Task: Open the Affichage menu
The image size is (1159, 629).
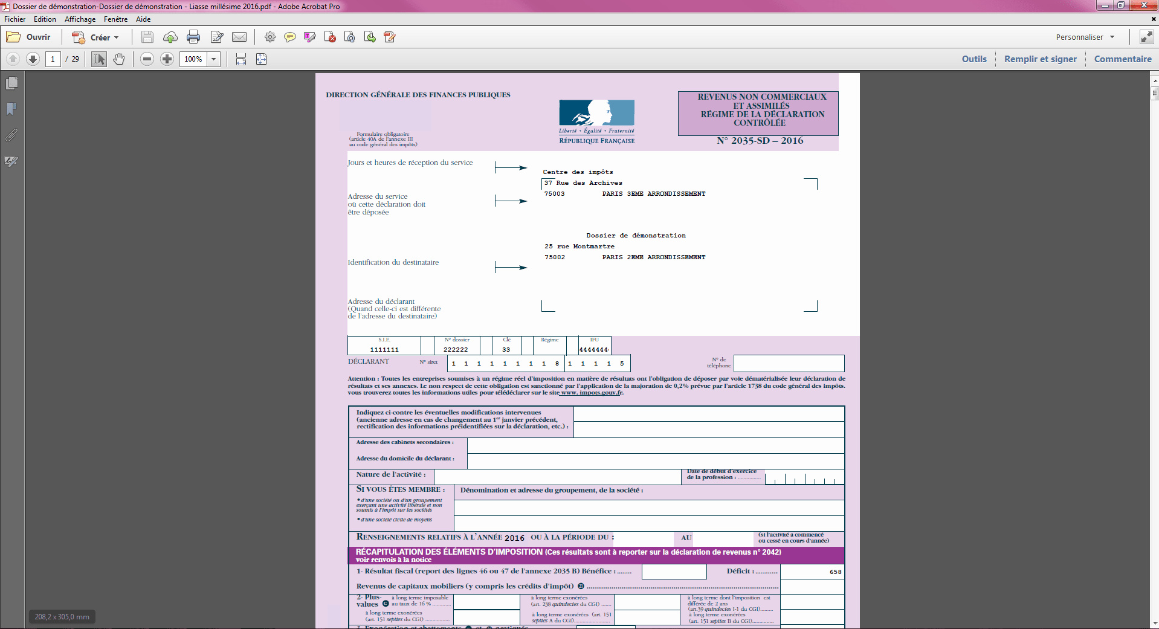Action: (80, 19)
